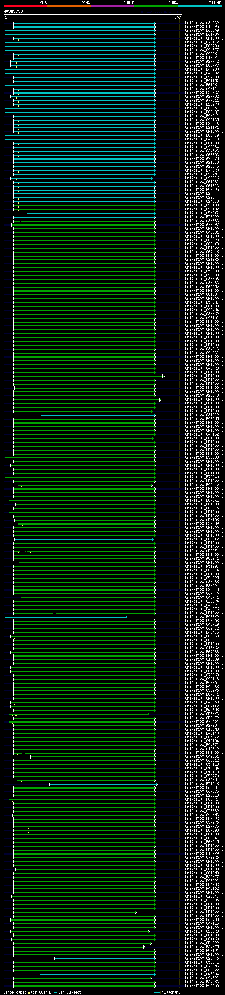Screen dimensions: 225x995
Task: Select label UniRef100_B6KG93
Action: [202, 830]
